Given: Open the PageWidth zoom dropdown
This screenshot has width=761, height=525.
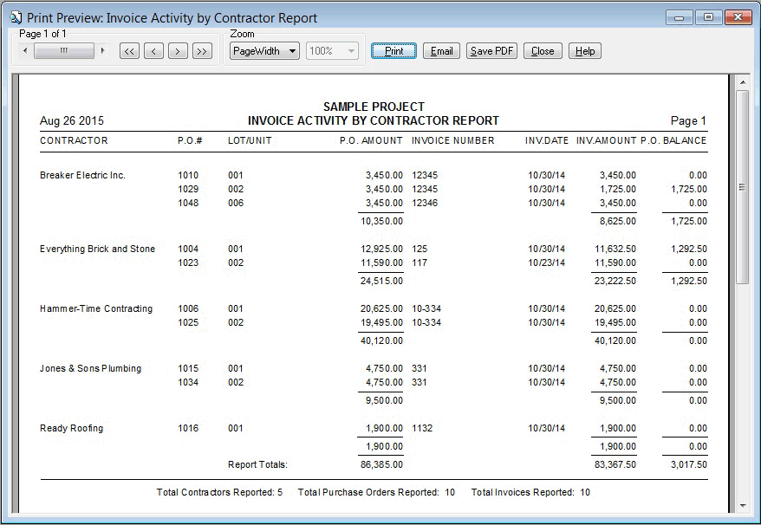Looking at the screenshot, I should click(x=264, y=51).
